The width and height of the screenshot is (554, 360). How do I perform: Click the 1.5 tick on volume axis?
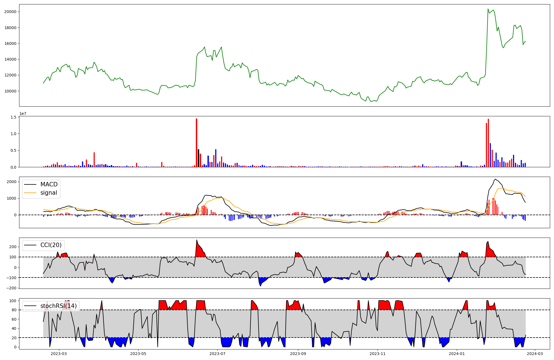[x=14, y=117]
